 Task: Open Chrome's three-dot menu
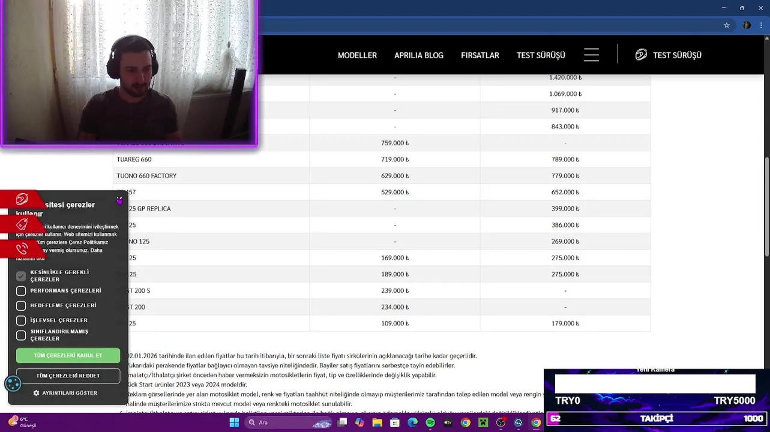762,25
